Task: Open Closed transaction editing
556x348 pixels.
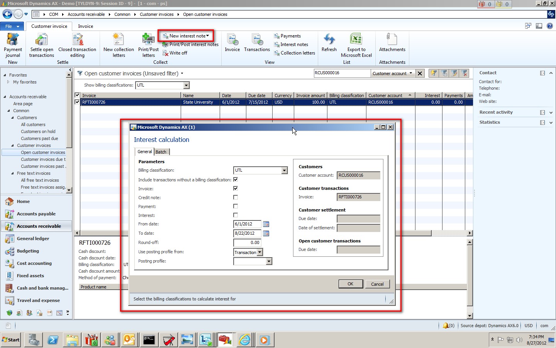Action: 77,46
